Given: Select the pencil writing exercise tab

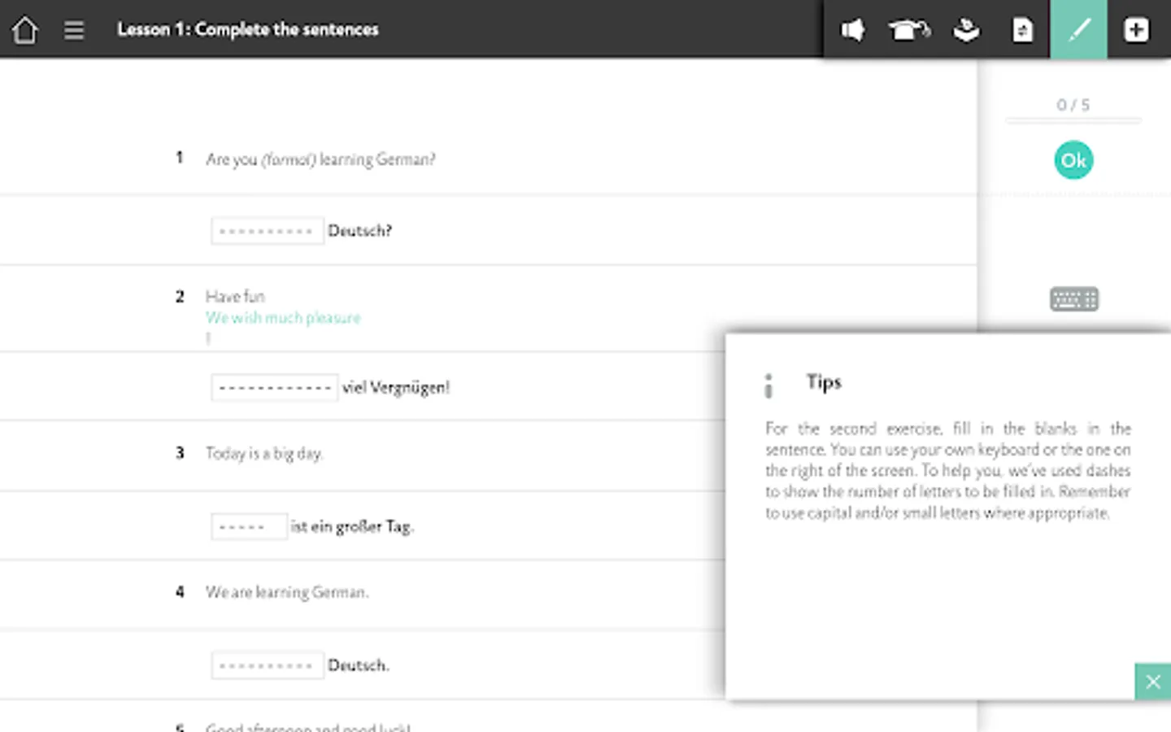Looking at the screenshot, I should (x=1078, y=30).
